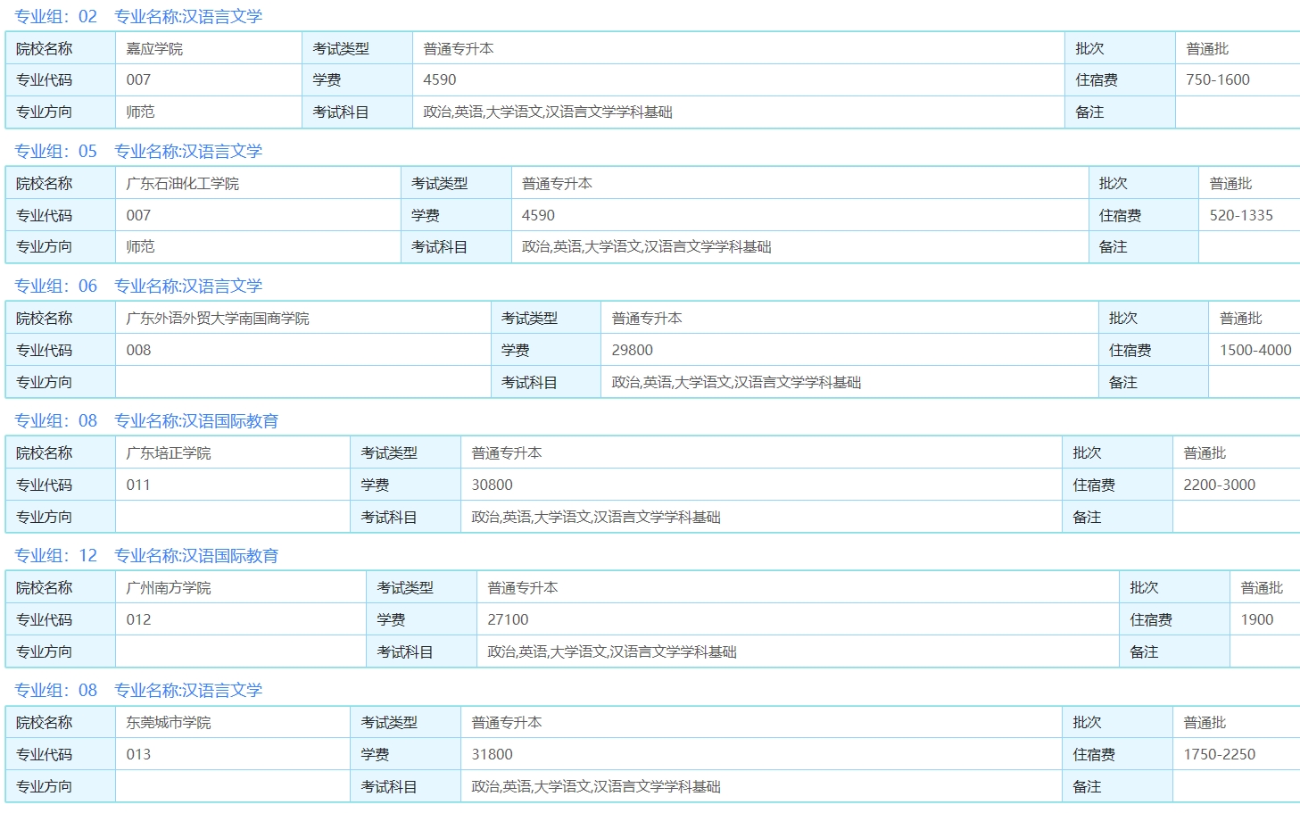Click 住宿费 label beside 1900

[1151, 619]
